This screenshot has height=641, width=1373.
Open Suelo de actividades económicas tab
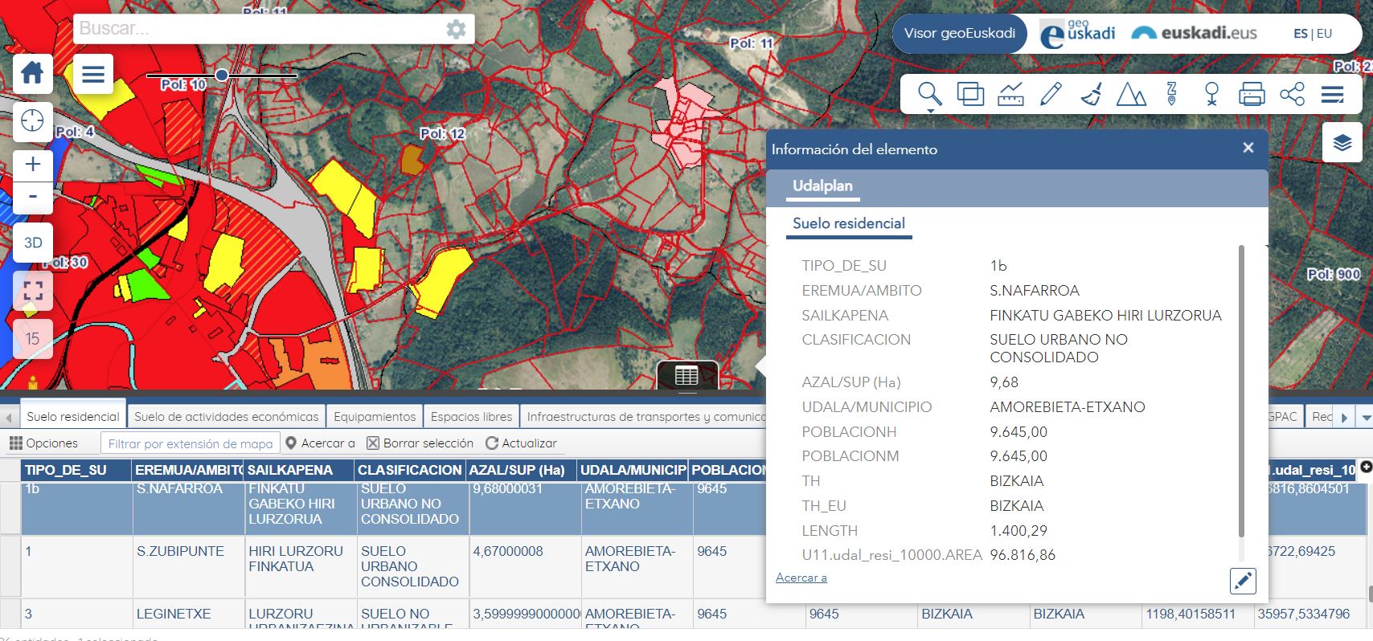(x=226, y=417)
